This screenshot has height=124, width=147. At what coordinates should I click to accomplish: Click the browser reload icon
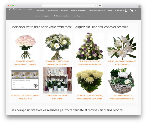[96, 6]
